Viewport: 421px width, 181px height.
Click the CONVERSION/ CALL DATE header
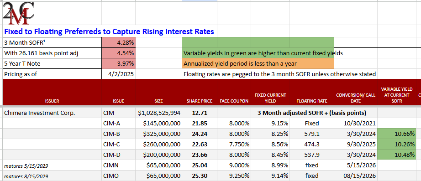(356, 98)
